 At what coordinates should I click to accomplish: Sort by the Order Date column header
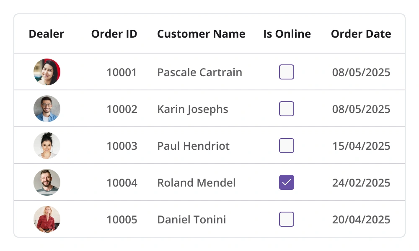pos(361,34)
